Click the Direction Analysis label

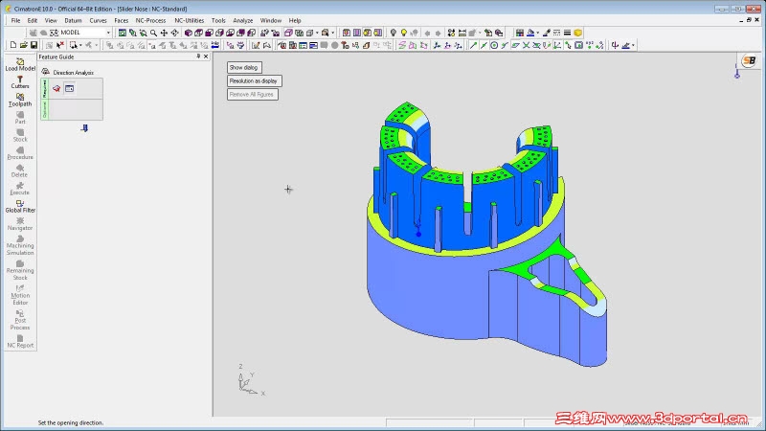pyautogui.click(x=74, y=73)
